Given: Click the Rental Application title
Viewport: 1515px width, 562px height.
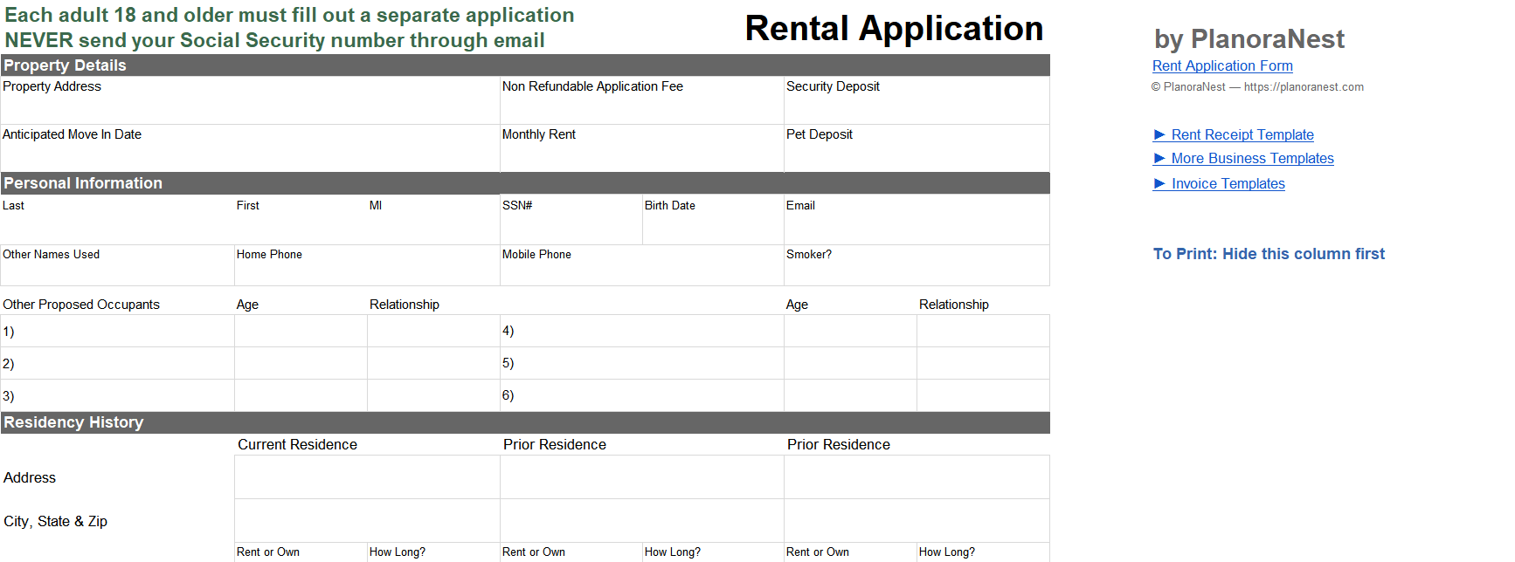Looking at the screenshot, I should coord(894,28).
